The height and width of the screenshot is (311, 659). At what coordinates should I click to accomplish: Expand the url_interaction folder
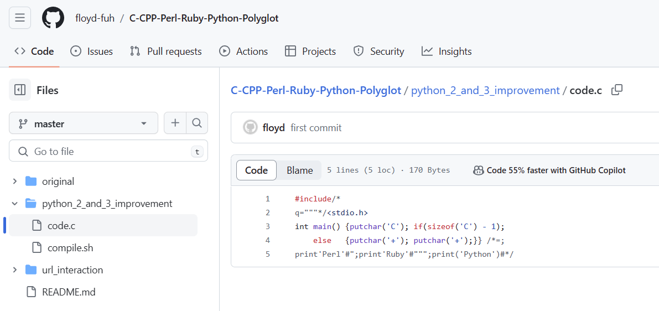coord(15,270)
